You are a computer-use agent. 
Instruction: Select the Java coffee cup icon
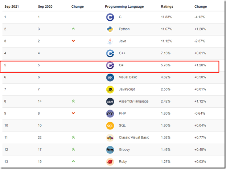click(x=110, y=41)
